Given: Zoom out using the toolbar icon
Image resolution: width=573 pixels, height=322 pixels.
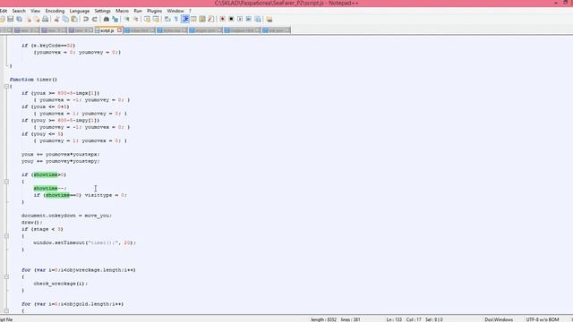Looking at the screenshot, I should click(135, 19).
